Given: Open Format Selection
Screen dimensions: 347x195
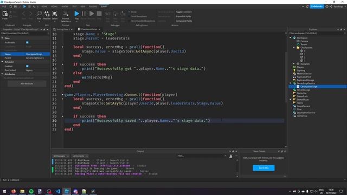Looking at the screenshot, I should coord(66,16).
